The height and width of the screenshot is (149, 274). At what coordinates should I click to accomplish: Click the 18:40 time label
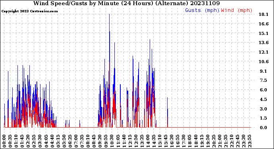click(196, 141)
